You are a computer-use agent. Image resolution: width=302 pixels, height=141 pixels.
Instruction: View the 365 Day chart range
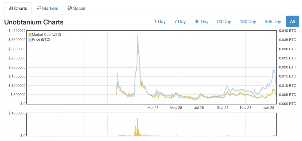click(273, 21)
